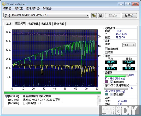
Task: Open the 進階測試(E) menu
Action: point(33,8)
